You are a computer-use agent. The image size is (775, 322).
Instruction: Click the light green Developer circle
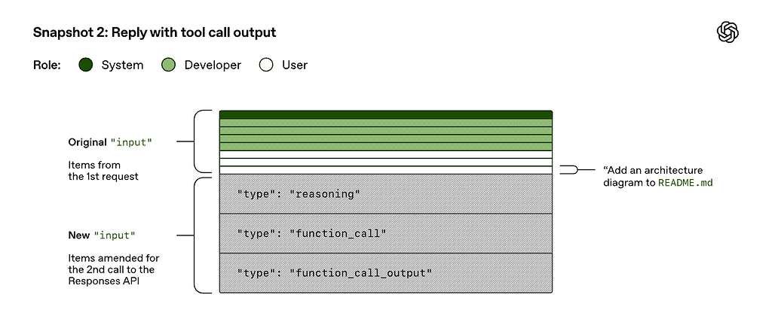168,65
